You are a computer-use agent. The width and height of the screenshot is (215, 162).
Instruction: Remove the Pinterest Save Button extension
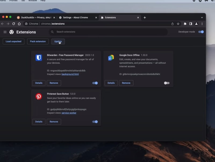coord(54,122)
